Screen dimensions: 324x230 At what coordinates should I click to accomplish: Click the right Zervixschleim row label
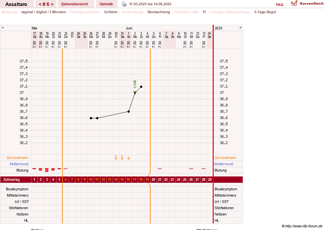225,158
